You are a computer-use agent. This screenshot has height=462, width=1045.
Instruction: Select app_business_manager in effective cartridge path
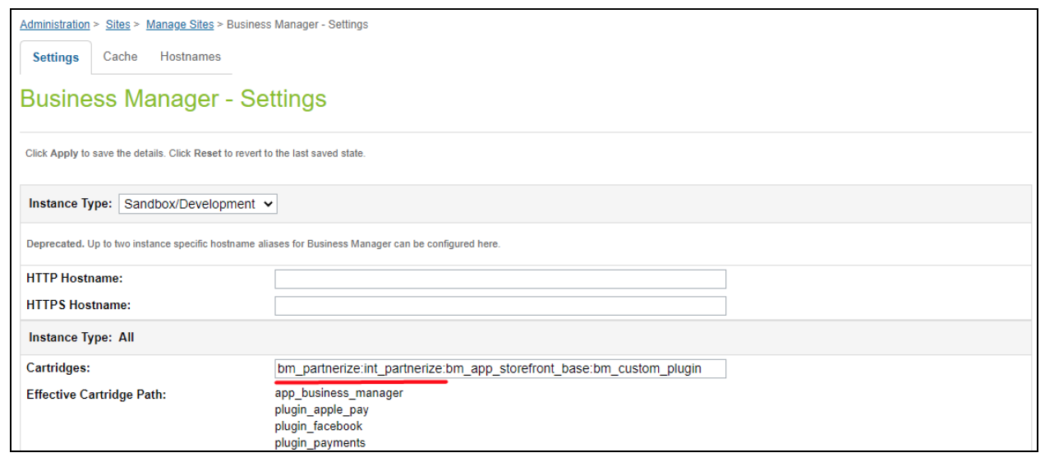pos(338,393)
